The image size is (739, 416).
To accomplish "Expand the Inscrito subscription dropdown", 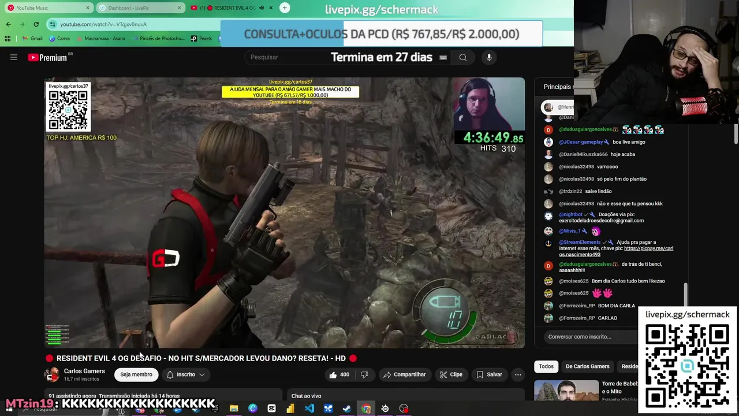I will pyautogui.click(x=185, y=374).
